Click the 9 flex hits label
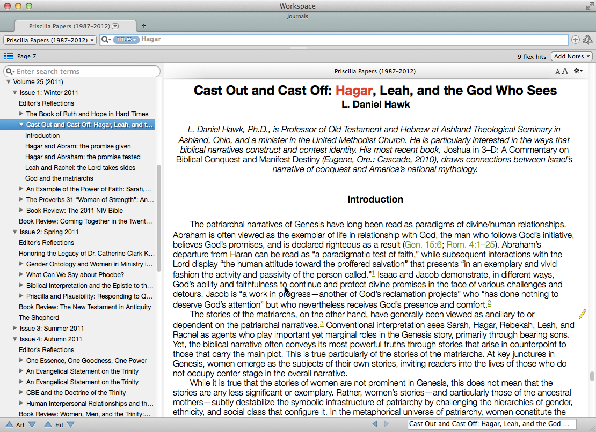 (x=532, y=56)
